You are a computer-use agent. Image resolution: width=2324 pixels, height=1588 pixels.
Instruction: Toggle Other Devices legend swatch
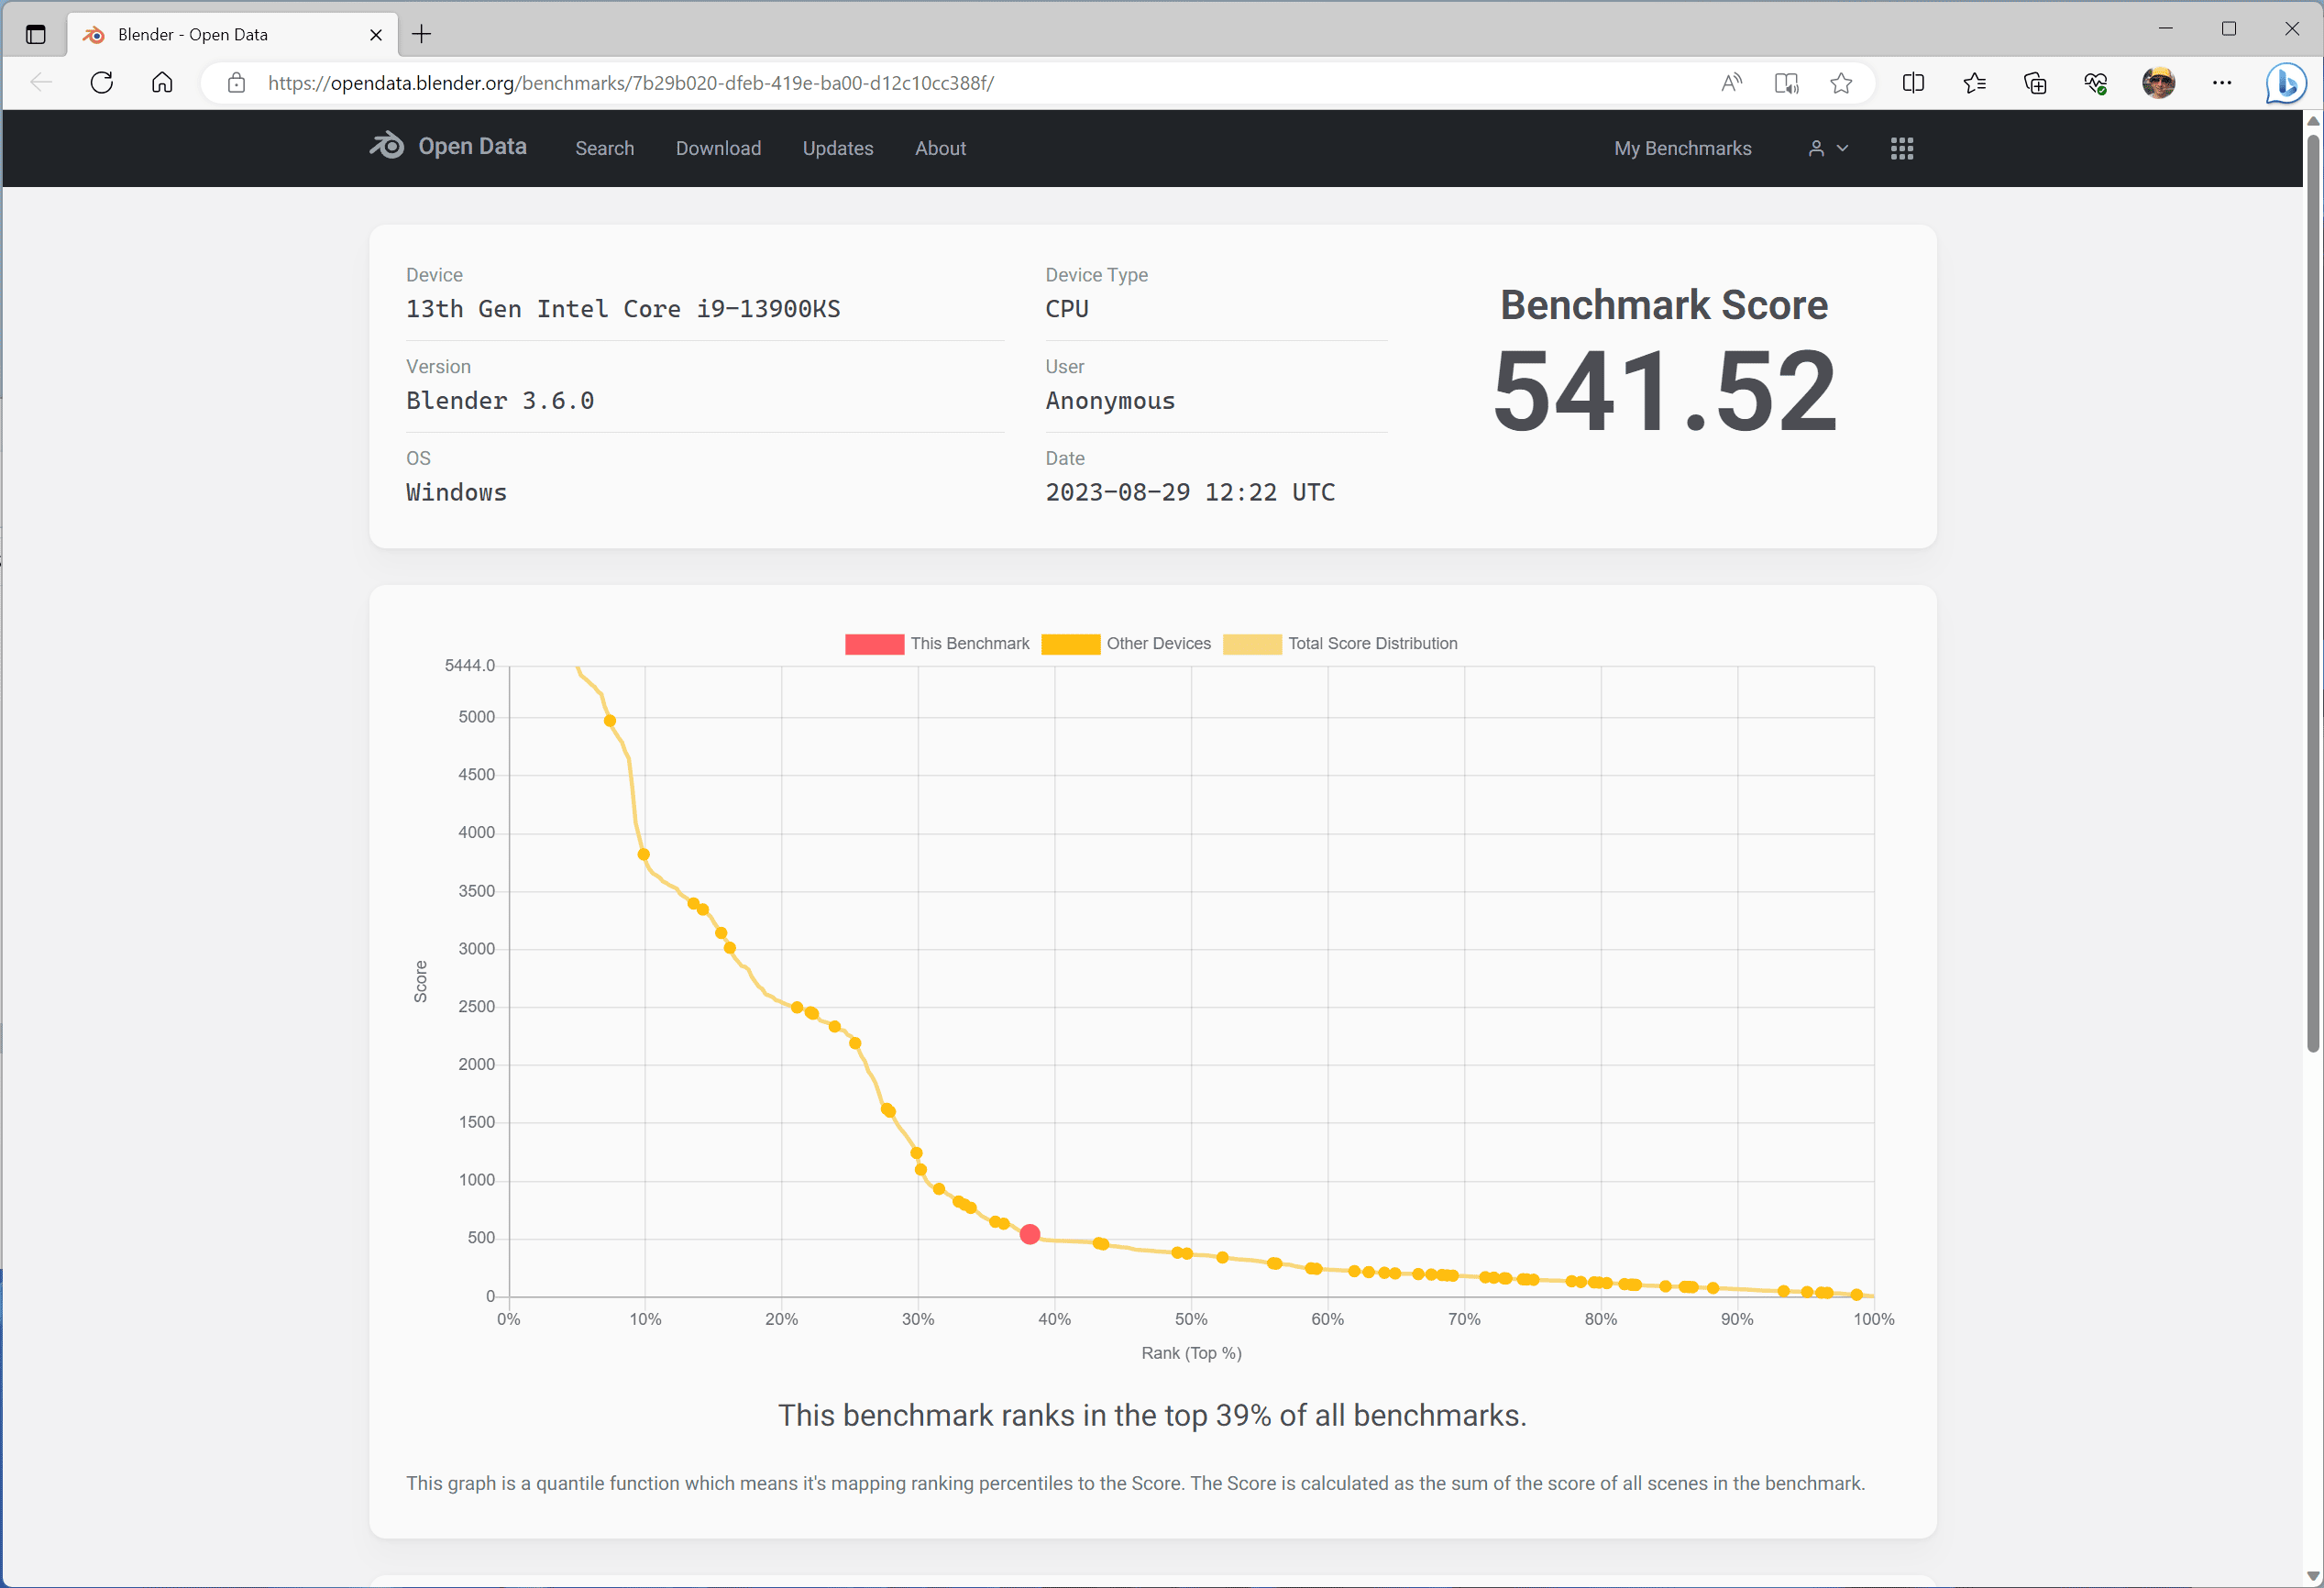click(1071, 644)
